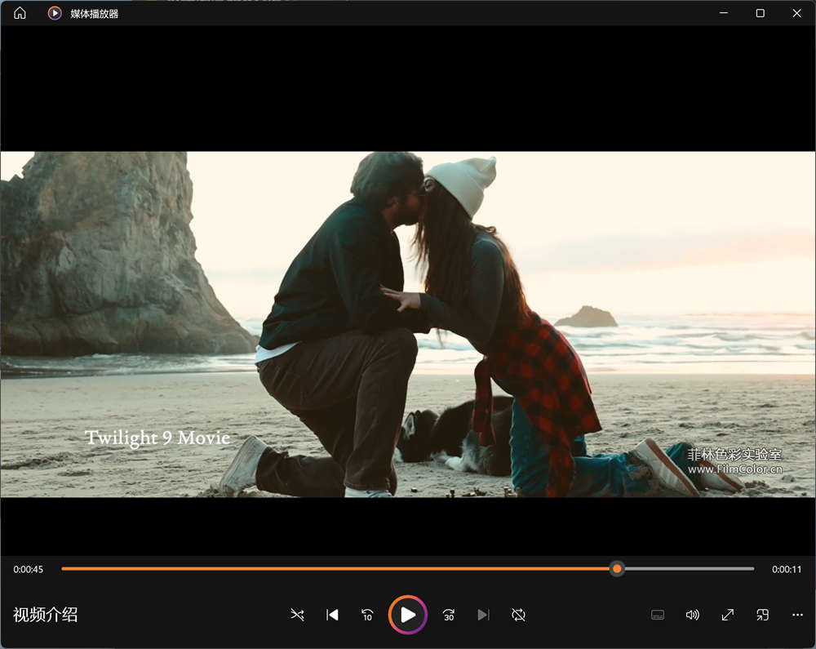Open the volume control flyout
The width and height of the screenshot is (816, 649).
point(693,615)
